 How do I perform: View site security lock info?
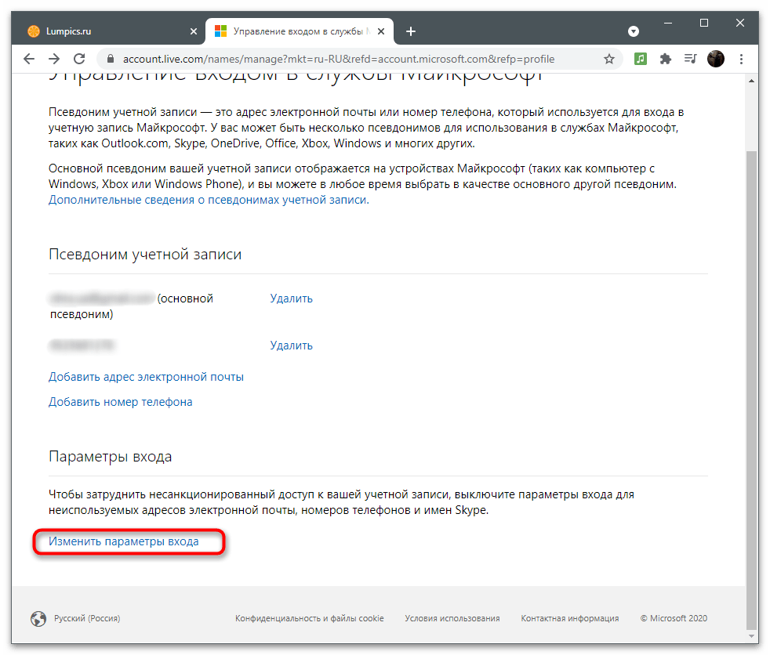111,59
